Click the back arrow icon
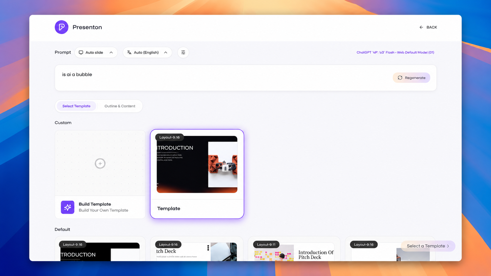Image resolution: width=491 pixels, height=276 pixels. coord(421,27)
